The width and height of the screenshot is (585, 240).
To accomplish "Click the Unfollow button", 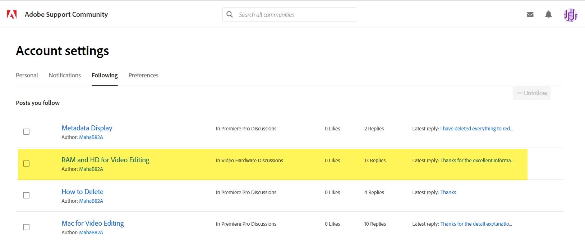I will 531,93.
